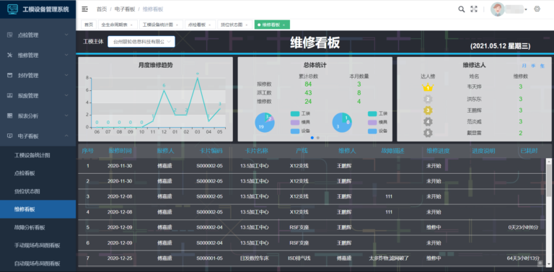Image resolution: width=554 pixels, height=272 pixels.
Task: Click 维修中 status in row 5
Action: tap(434, 227)
